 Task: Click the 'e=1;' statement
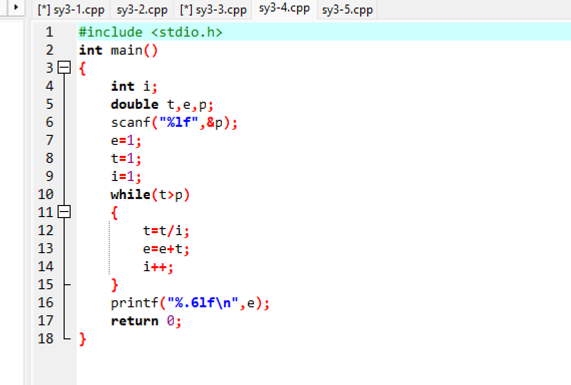pos(126,140)
